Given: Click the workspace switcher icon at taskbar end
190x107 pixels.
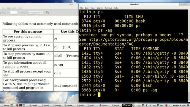Looking at the screenshot, I should pos(188,105).
